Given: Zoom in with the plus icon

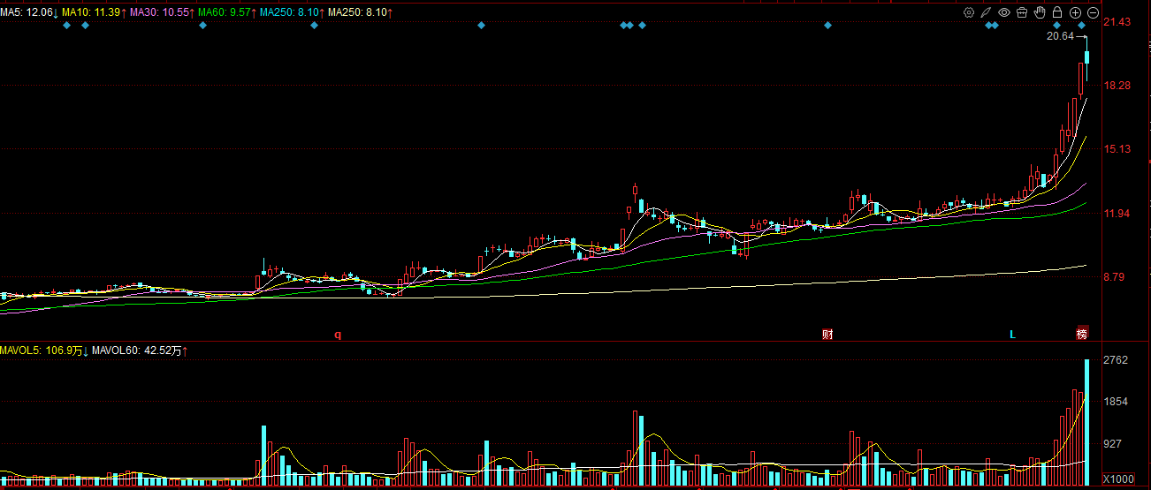Looking at the screenshot, I should coord(1075,12).
